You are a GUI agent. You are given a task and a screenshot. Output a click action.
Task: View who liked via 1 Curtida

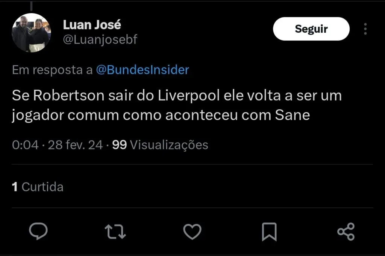point(38,187)
